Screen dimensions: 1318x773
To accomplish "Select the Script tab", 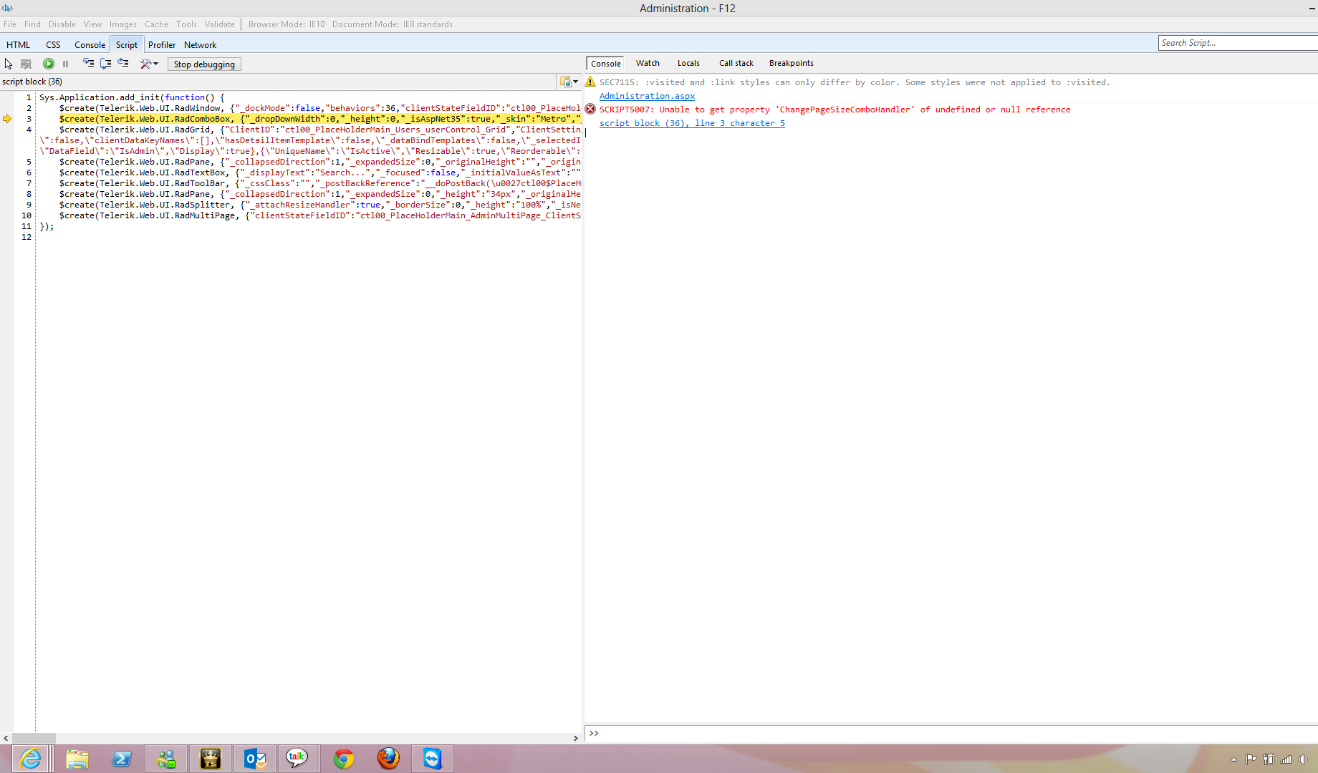I will point(127,44).
